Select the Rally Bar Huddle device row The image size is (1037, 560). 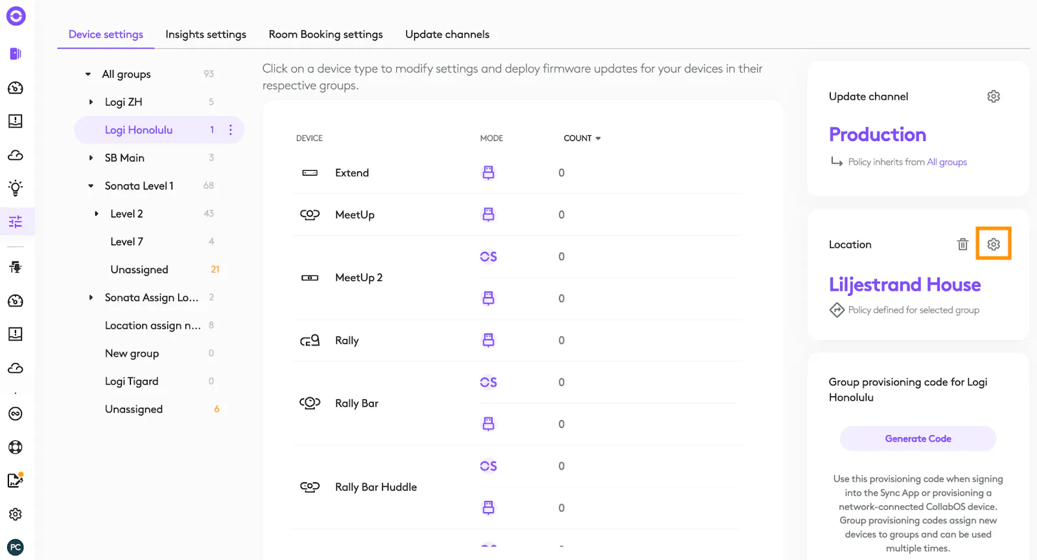(x=376, y=487)
